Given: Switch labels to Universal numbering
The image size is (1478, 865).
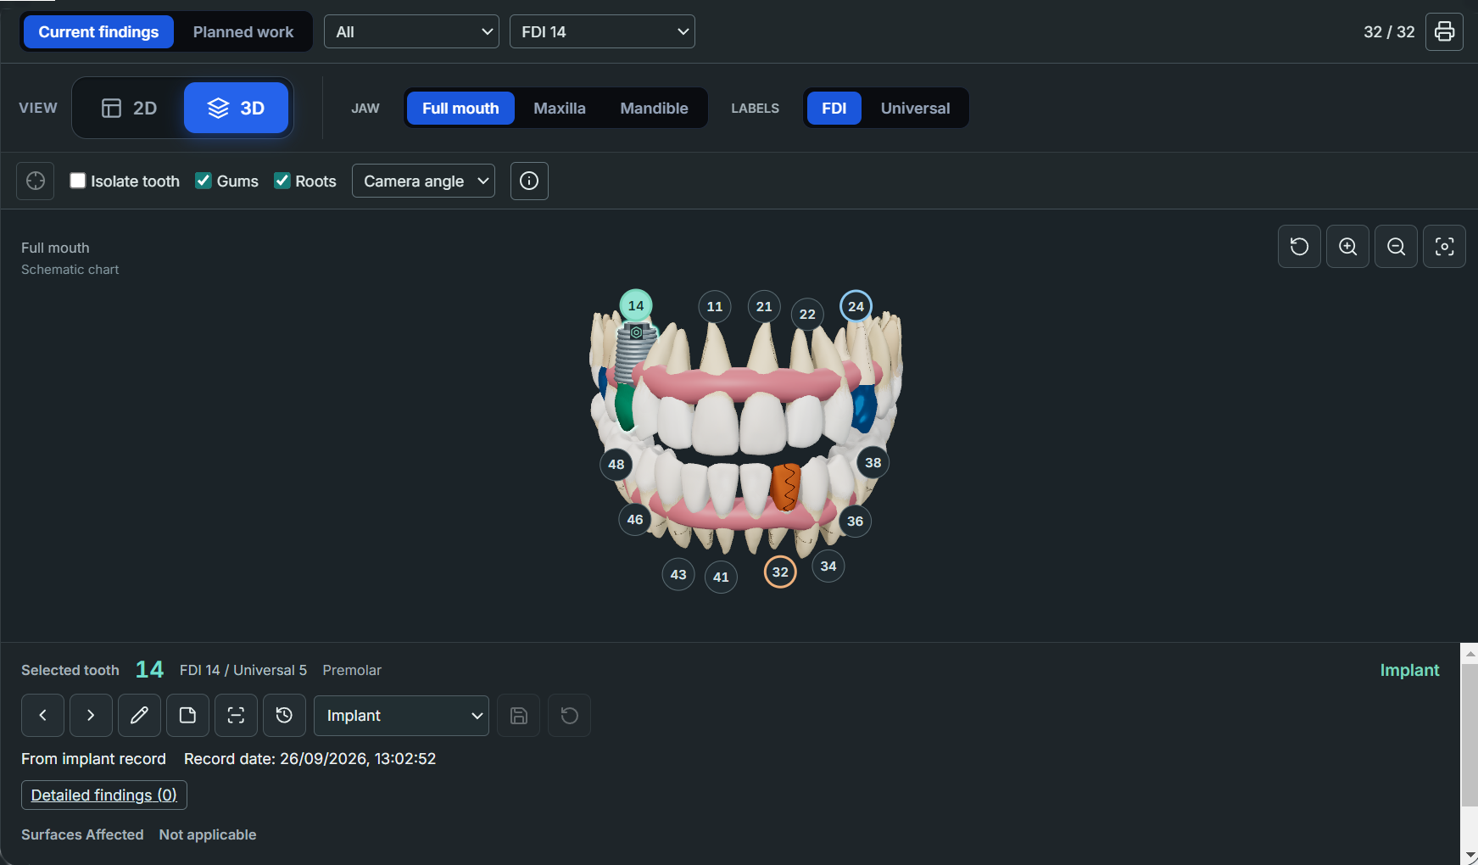Looking at the screenshot, I should click(915, 109).
